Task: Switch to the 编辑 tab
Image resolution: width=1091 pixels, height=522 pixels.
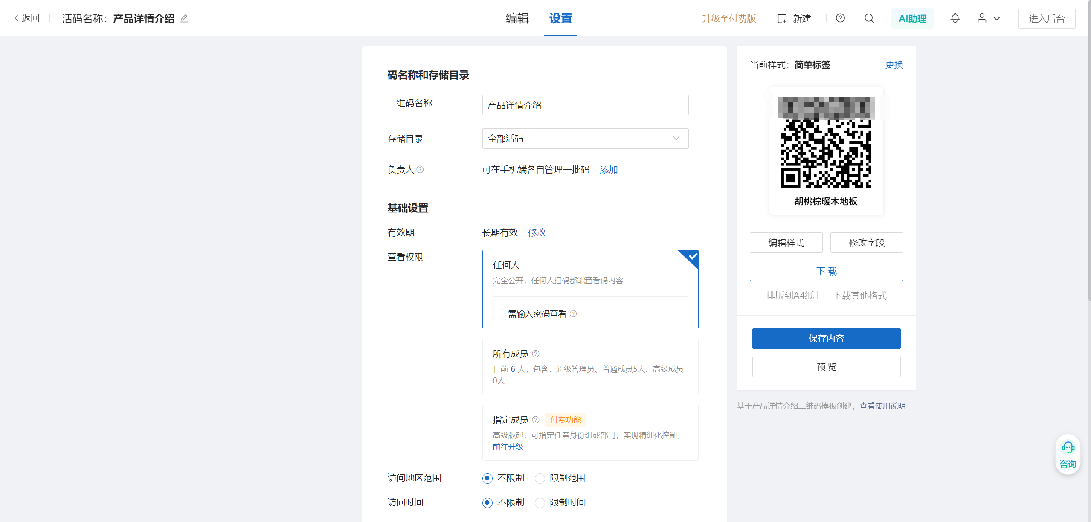Action: (517, 18)
